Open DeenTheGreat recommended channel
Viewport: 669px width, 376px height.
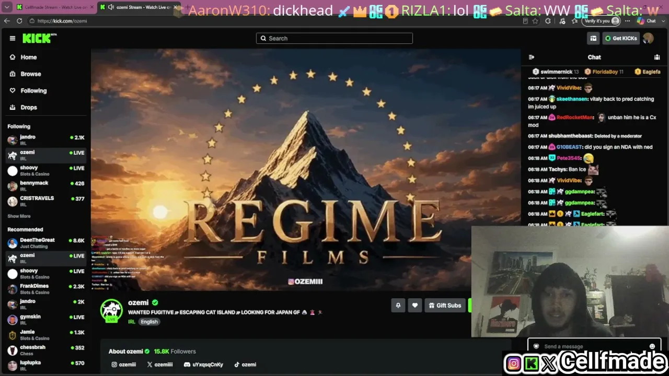point(46,243)
